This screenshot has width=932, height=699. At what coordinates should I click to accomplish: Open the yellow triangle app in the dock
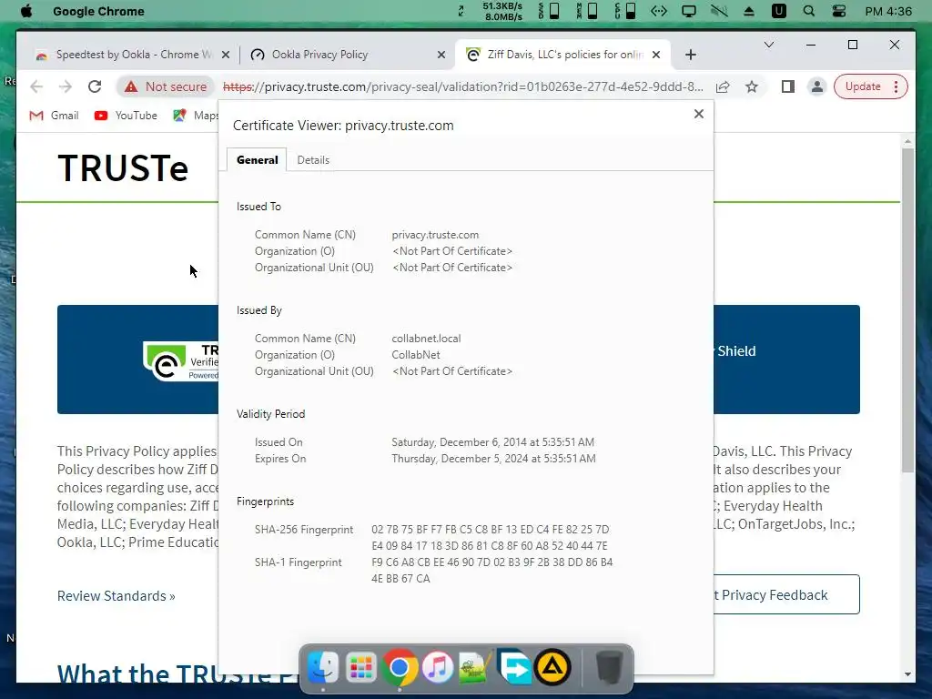pyautogui.click(x=552, y=667)
